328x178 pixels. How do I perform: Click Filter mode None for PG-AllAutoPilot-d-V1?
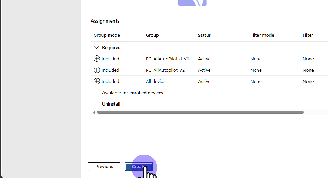pos(256,59)
